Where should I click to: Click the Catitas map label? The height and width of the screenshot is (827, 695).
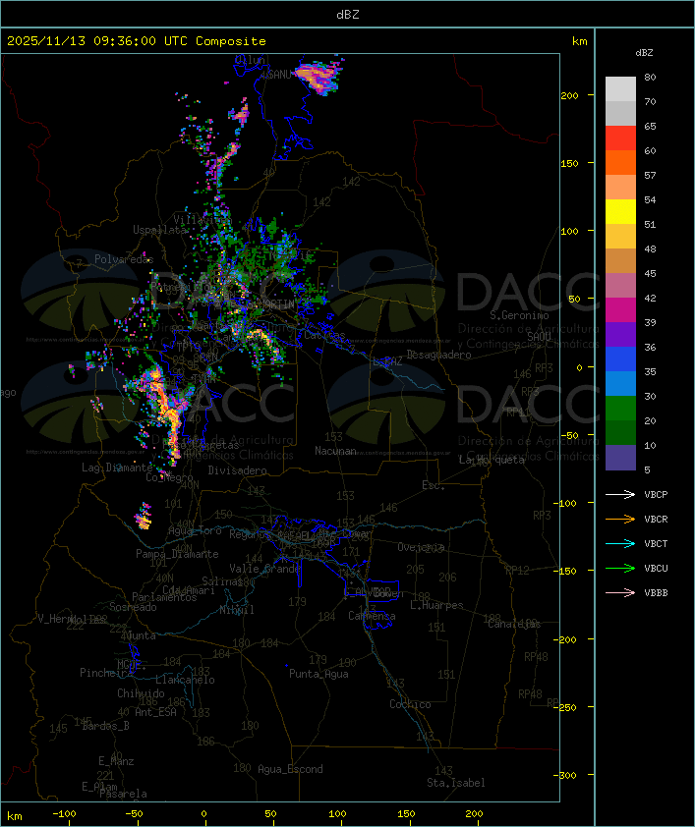pos(324,335)
